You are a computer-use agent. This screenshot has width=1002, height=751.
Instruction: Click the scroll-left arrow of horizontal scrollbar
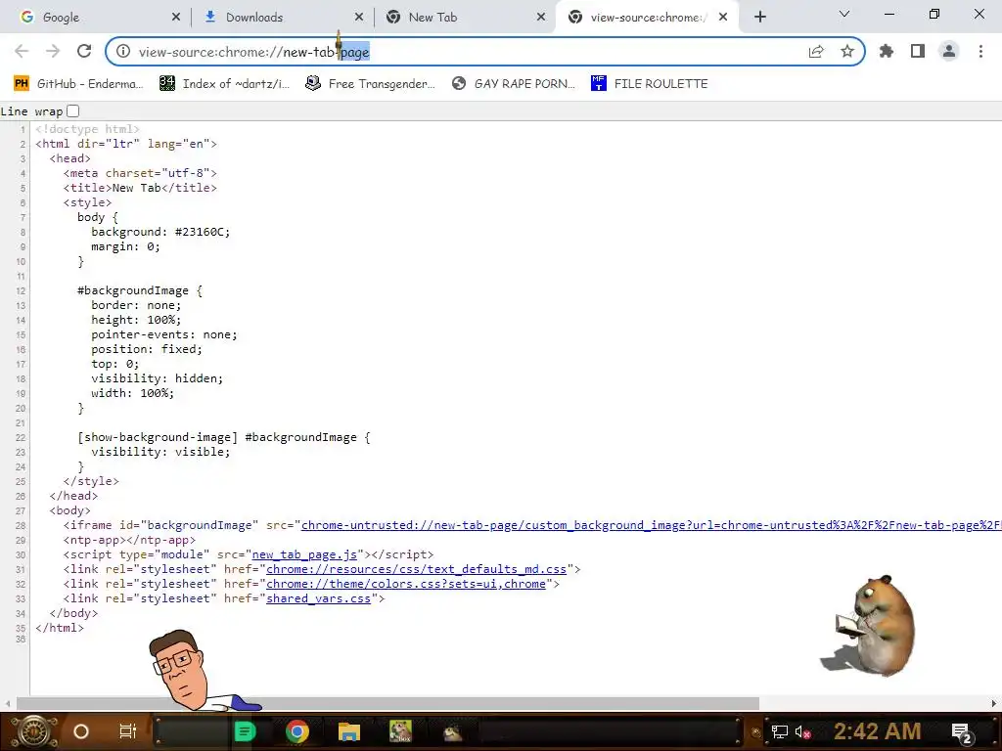[x=7, y=703]
